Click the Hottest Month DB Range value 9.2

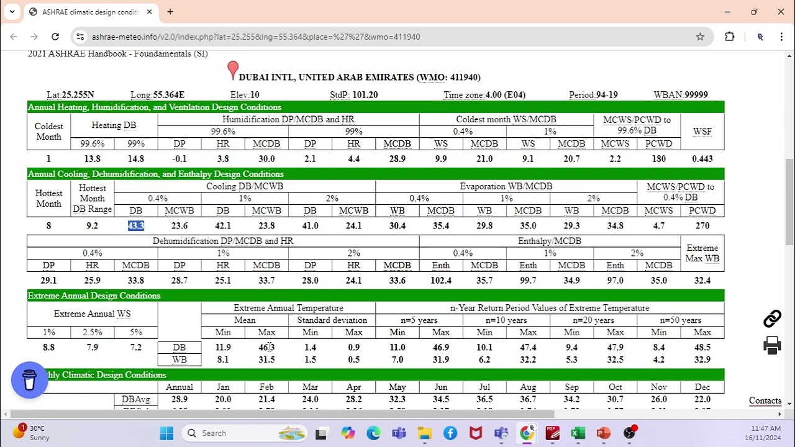[92, 225]
